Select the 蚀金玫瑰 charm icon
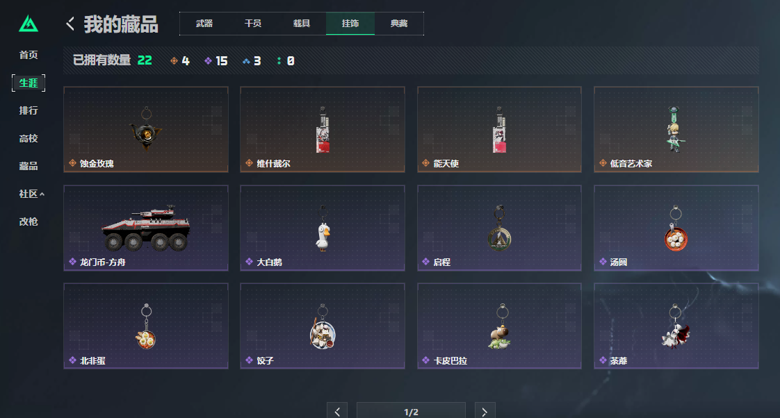This screenshot has height=418, width=780. coord(146,129)
